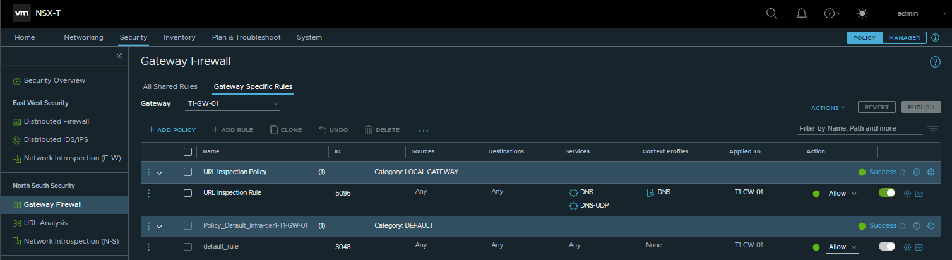The image size is (952, 260).
Task: Disable the URL Inspection Rule toggle
Action: tap(887, 192)
